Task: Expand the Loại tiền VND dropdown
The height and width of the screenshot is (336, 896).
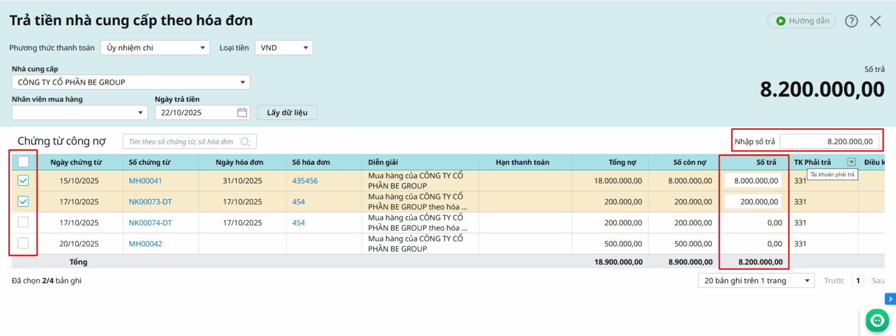Action: click(x=284, y=48)
